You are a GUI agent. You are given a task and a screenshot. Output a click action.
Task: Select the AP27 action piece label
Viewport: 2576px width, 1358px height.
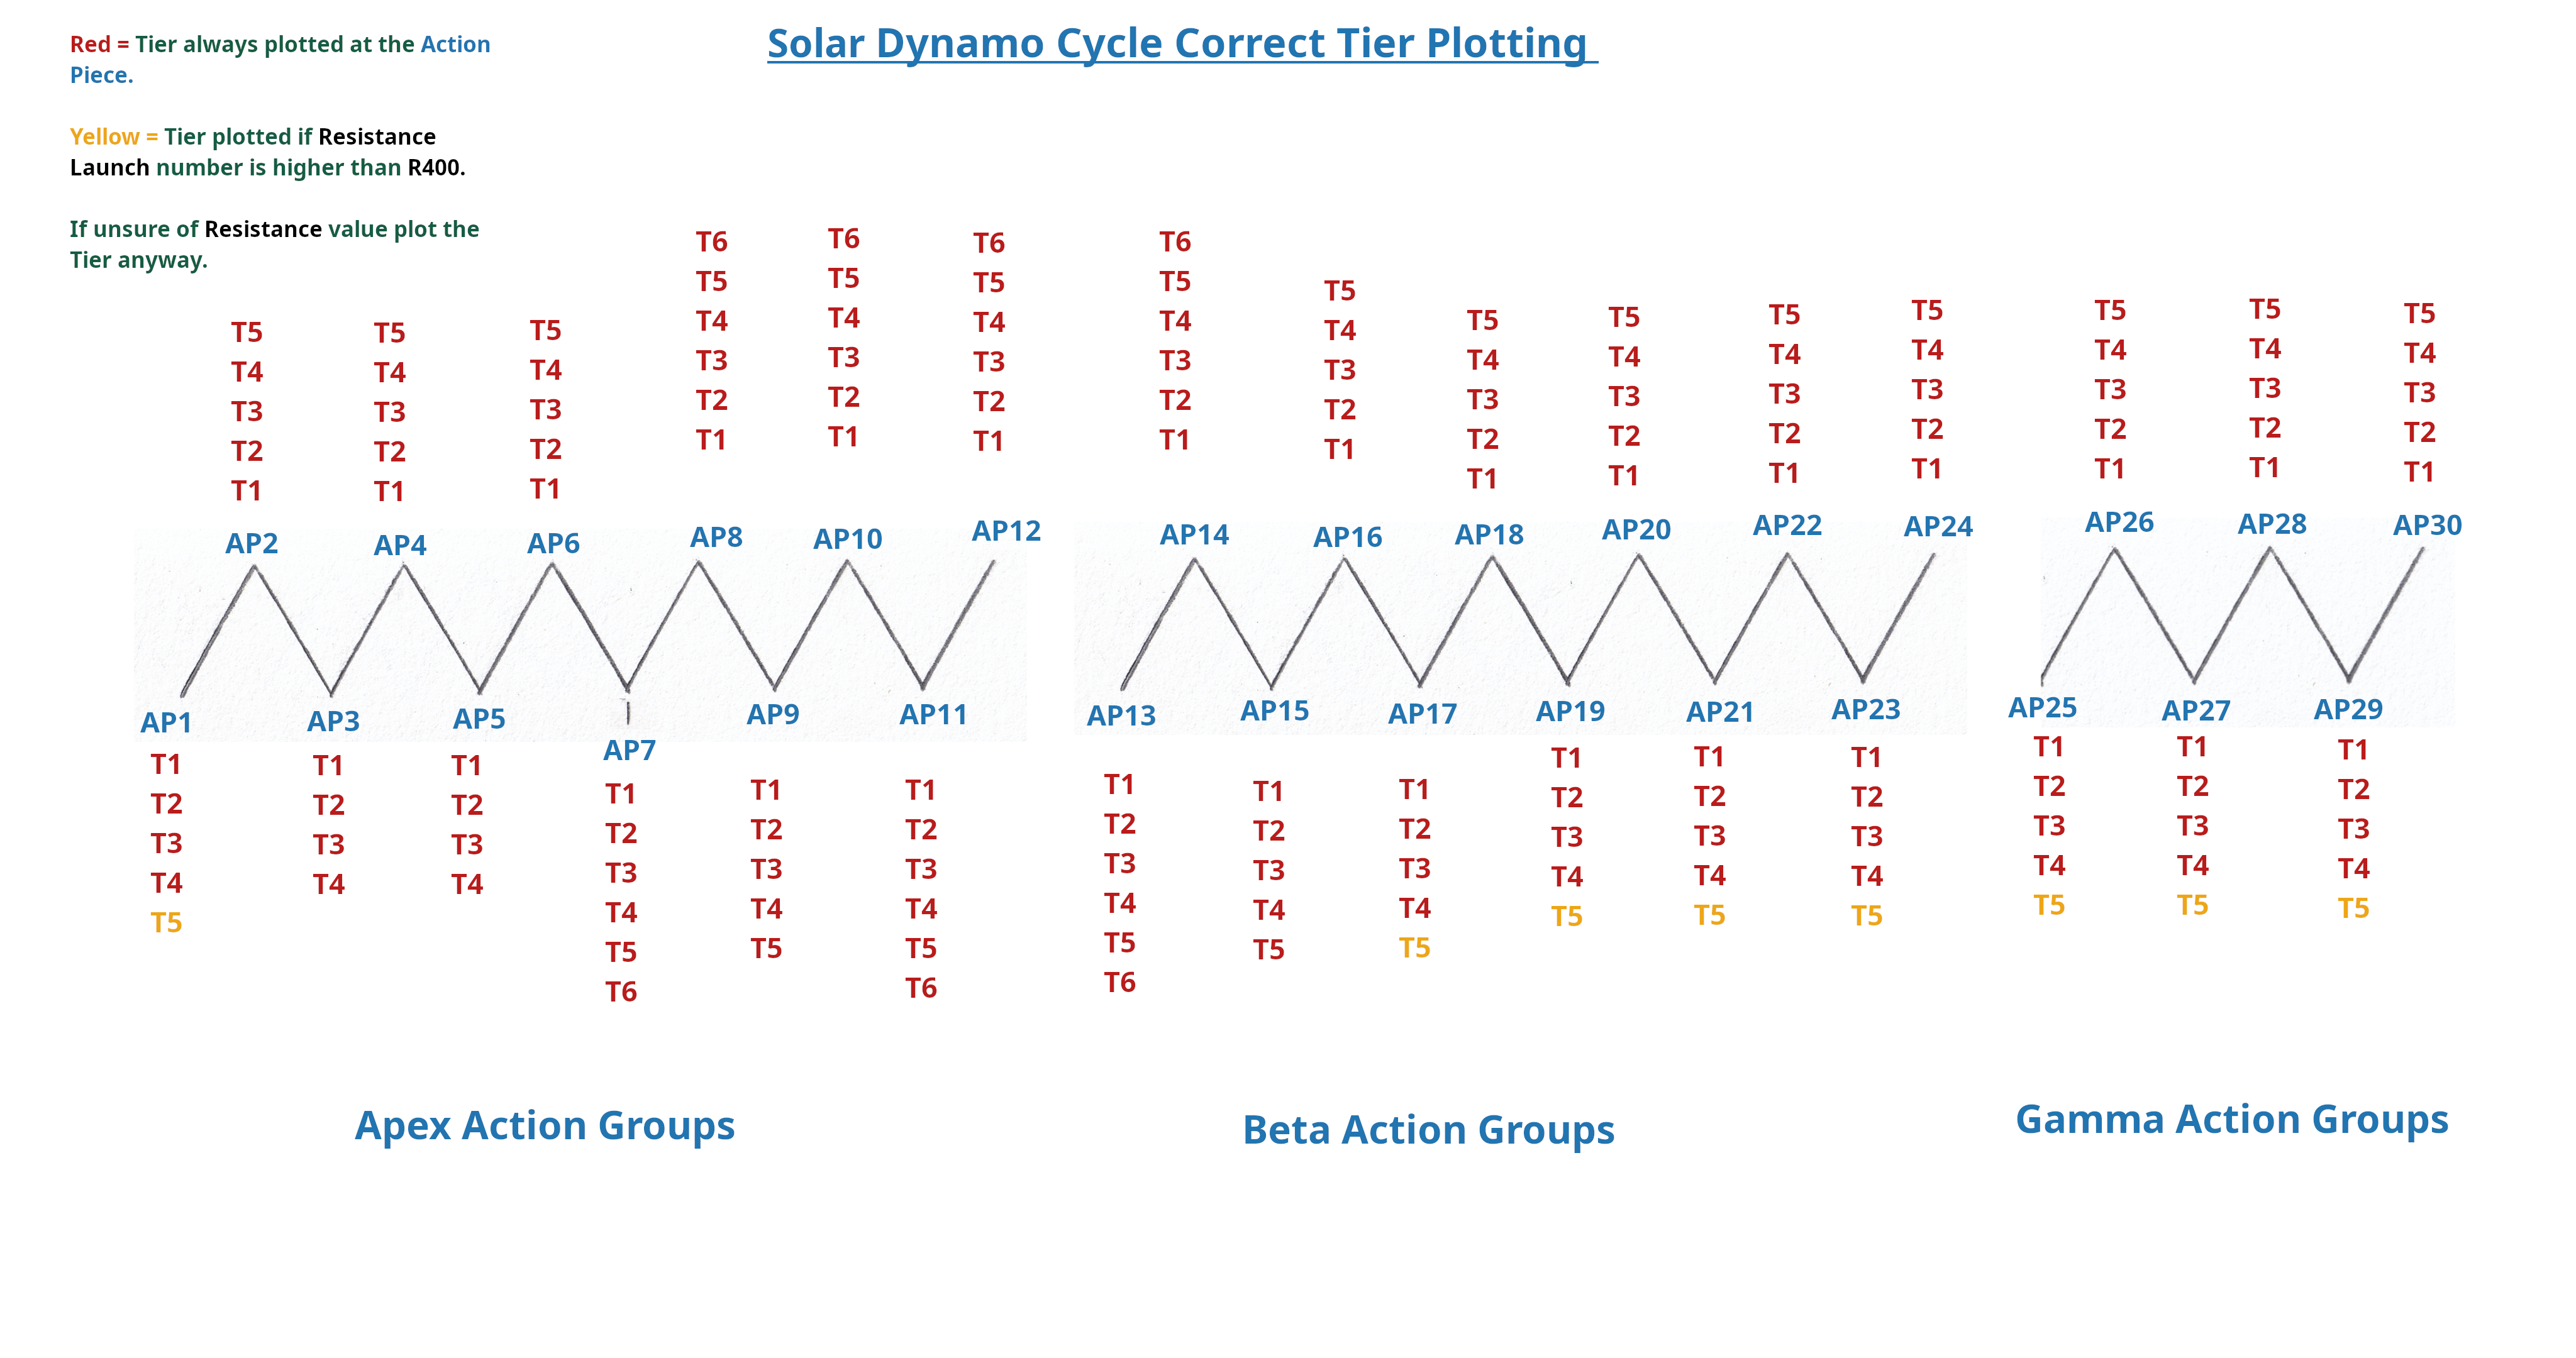tap(2197, 711)
